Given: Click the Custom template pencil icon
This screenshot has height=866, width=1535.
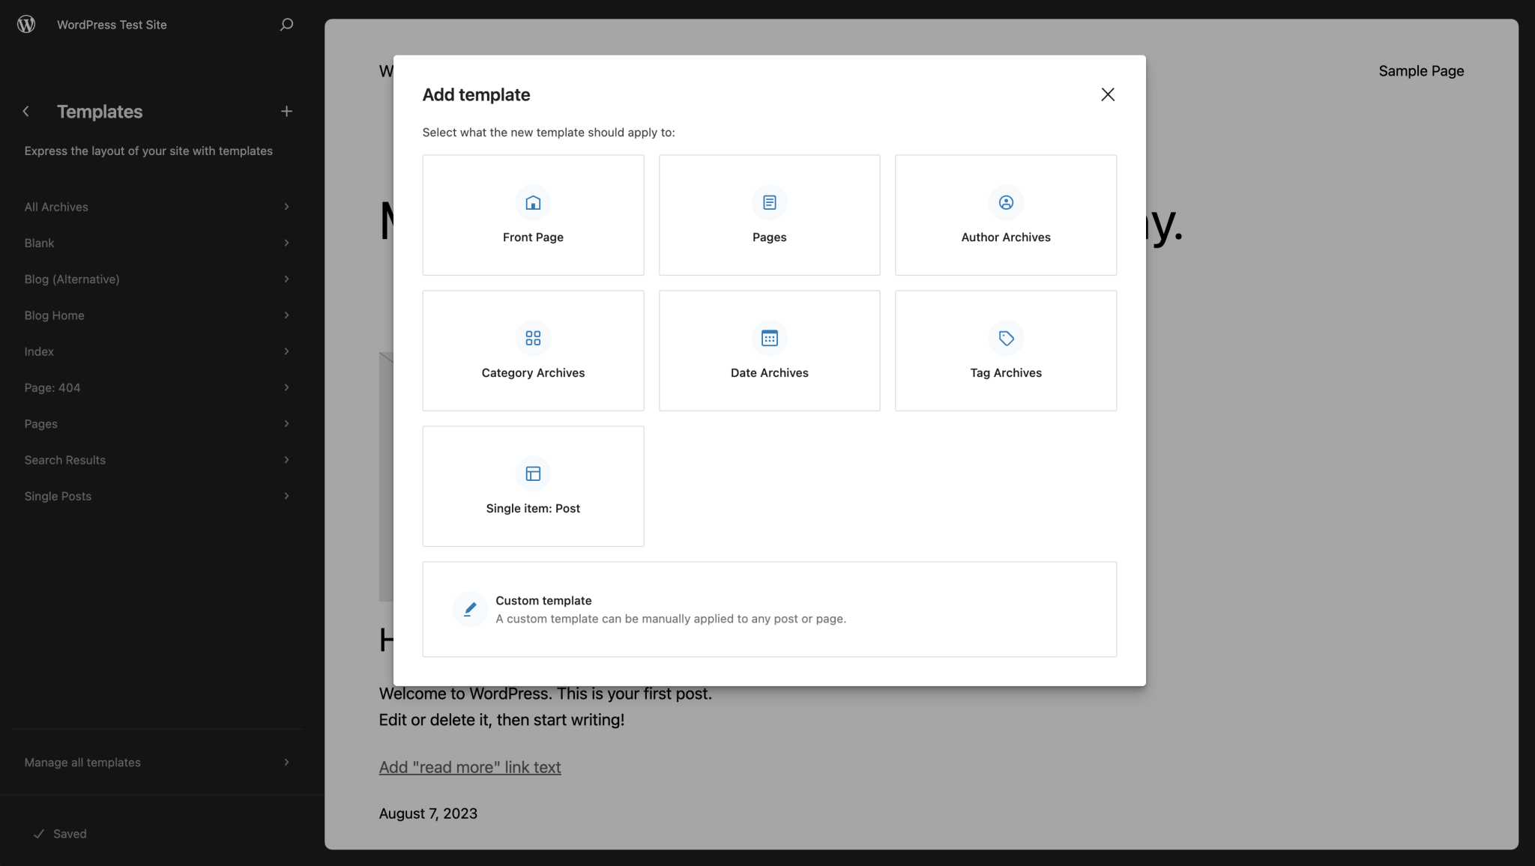Looking at the screenshot, I should pyautogui.click(x=470, y=609).
